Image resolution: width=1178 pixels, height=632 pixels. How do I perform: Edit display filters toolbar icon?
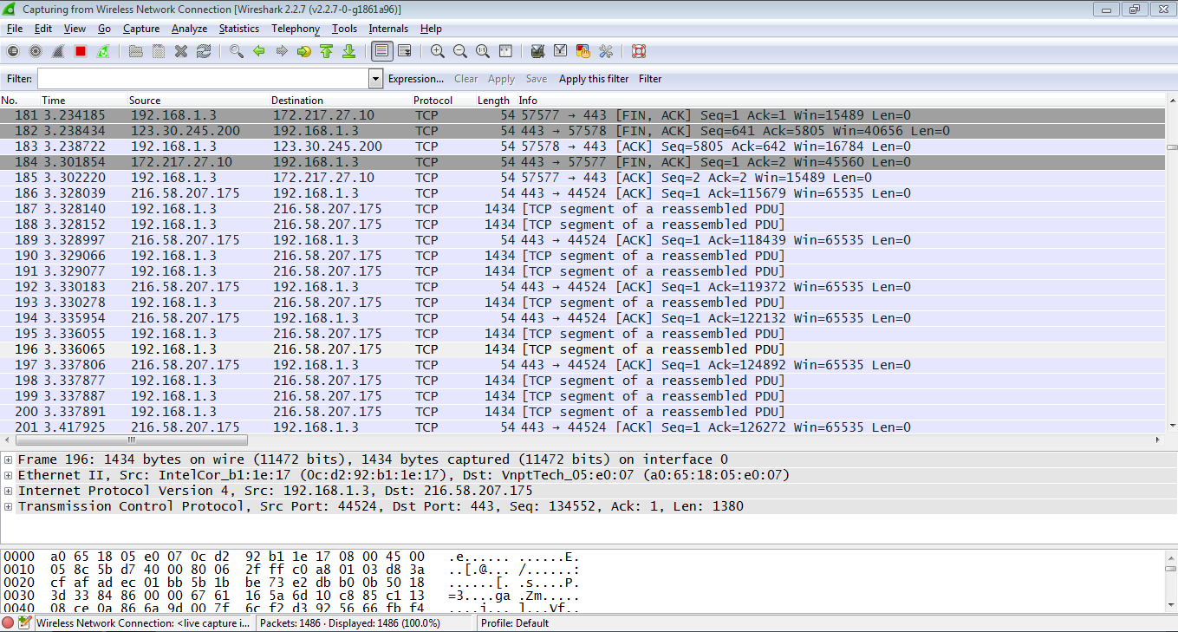pyautogui.click(x=560, y=51)
